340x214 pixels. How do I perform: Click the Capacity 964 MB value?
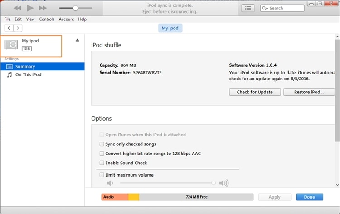click(128, 65)
